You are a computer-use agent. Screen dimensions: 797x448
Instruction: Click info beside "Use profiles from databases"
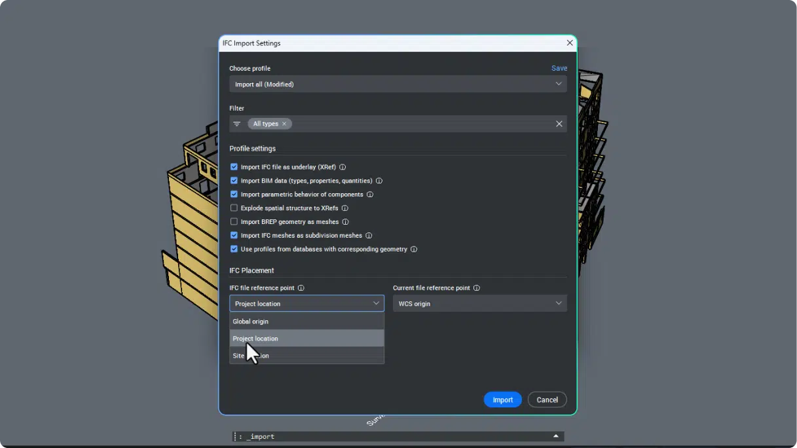(x=413, y=249)
